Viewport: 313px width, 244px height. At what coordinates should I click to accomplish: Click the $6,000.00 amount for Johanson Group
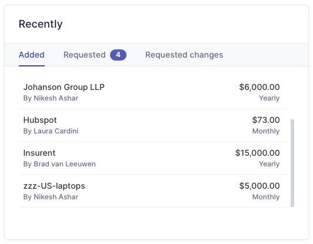[259, 87]
